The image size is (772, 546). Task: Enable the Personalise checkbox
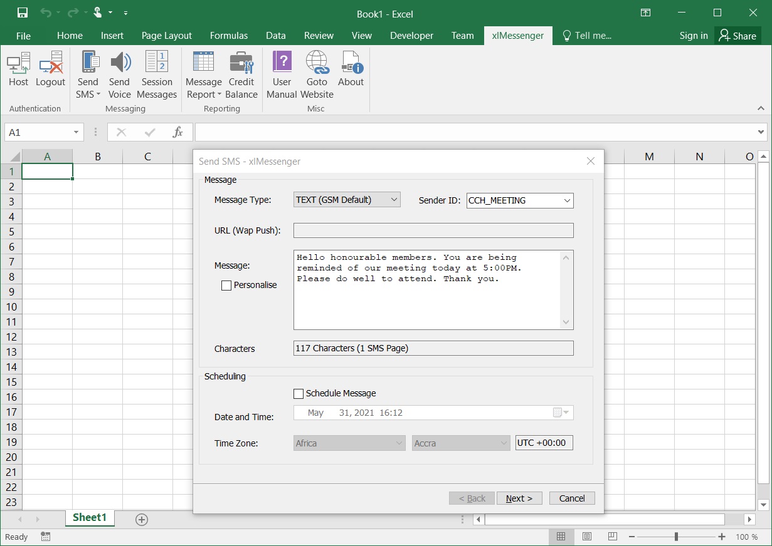pyautogui.click(x=226, y=286)
